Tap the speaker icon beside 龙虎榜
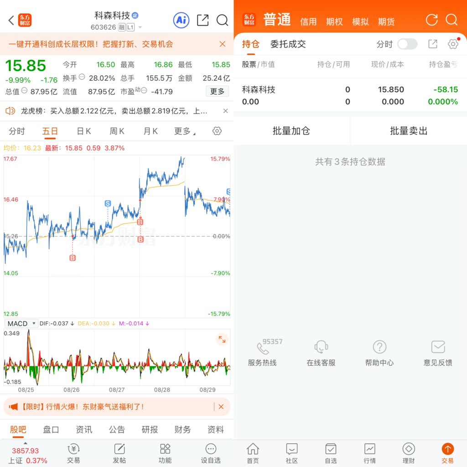 pyautogui.click(x=10, y=111)
